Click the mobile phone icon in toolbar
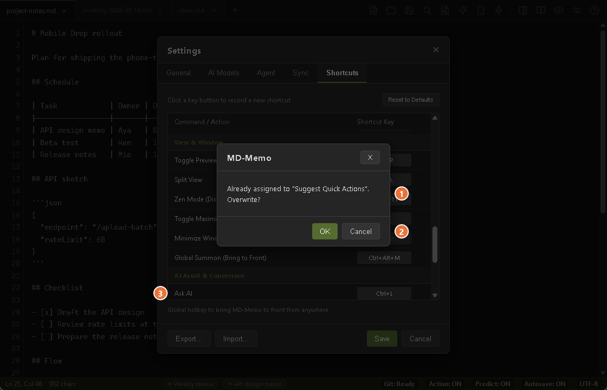Viewport: 607px width, 390px height. [481, 10]
